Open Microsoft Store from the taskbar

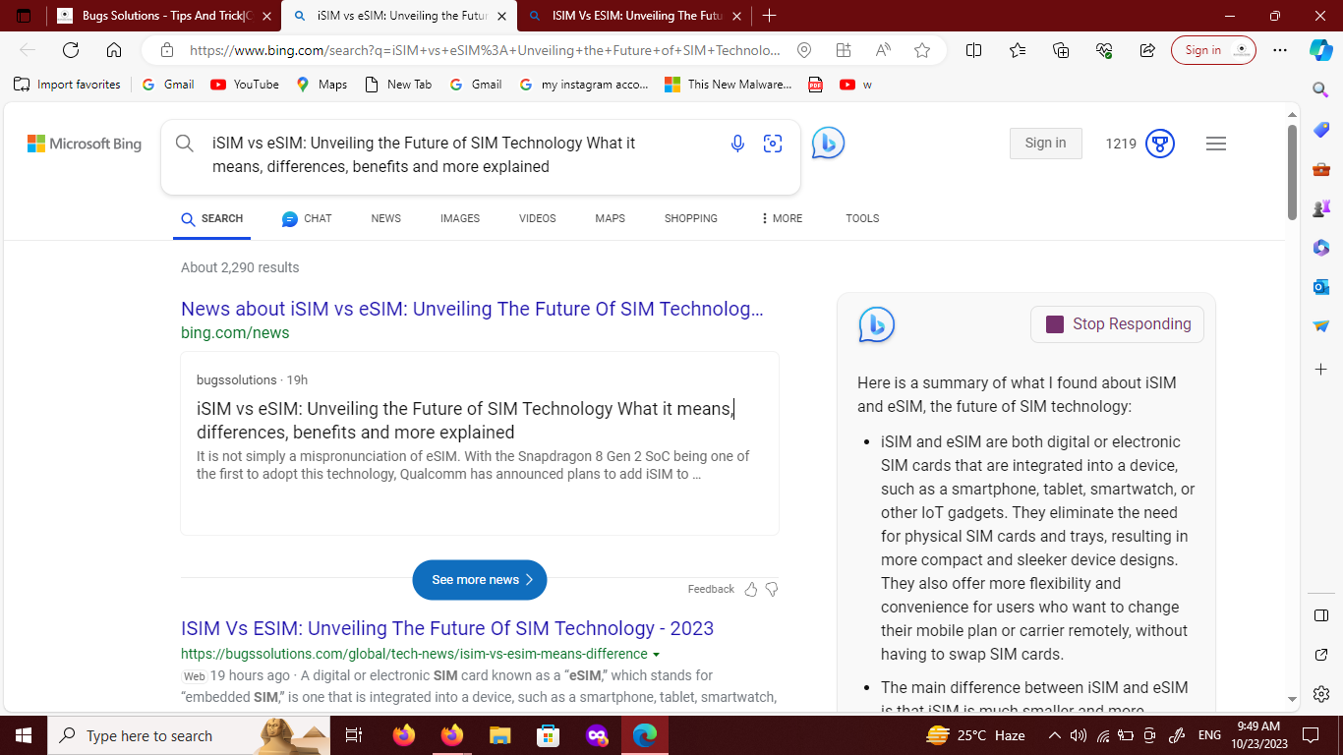pyautogui.click(x=549, y=735)
